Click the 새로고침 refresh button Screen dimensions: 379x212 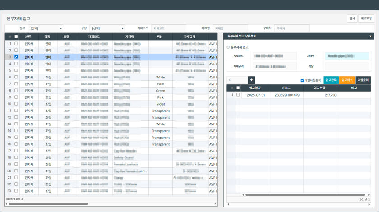[366, 18]
